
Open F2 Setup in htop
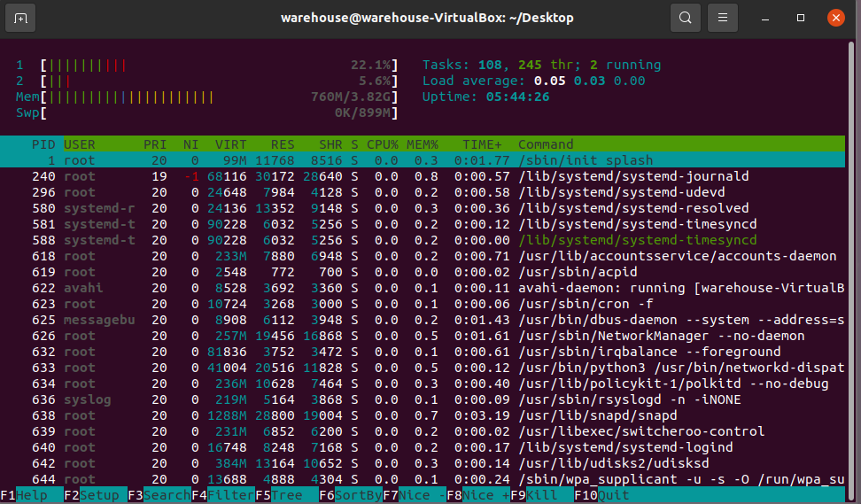[x=96, y=495]
